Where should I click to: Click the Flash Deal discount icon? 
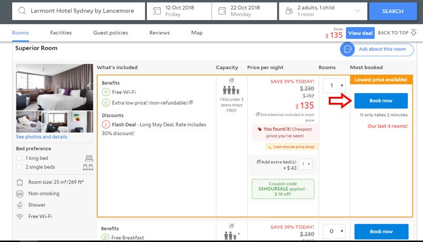(106, 125)
